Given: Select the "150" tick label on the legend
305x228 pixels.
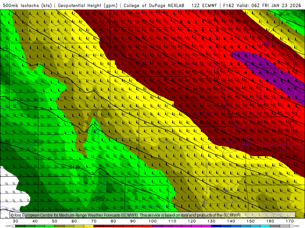Looking at the screenshot, I should tap(250, 221).
